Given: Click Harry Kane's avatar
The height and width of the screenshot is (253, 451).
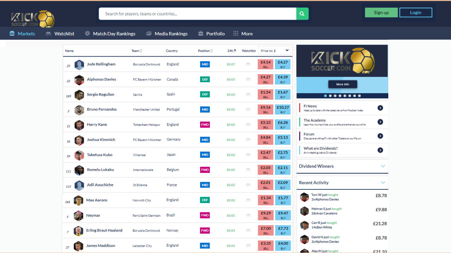Looking at the screenshot, I should (x=79, y=125).
